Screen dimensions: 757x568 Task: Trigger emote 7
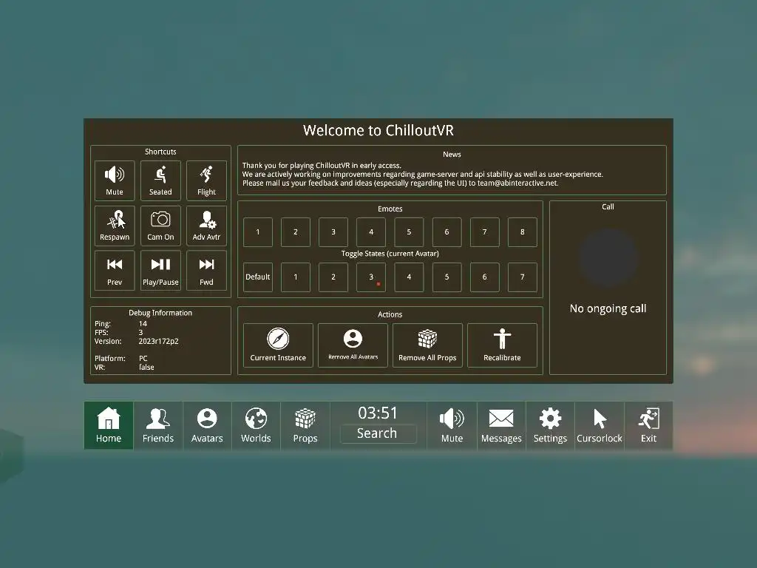point(485,232)
